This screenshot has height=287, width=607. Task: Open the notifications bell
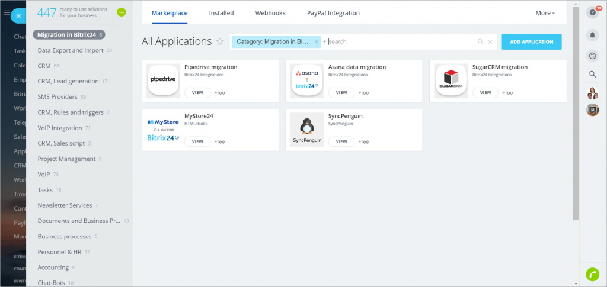click(592, 35)
